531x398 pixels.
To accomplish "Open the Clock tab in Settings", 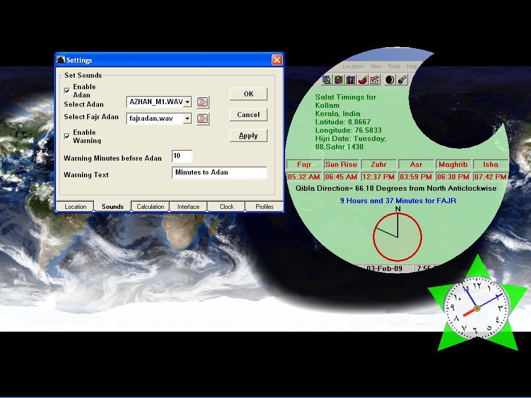I will coord(227,207).
